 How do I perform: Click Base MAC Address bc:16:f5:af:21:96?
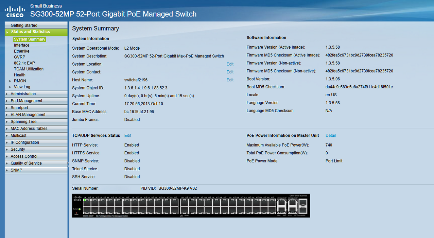[x=139, y=112]
